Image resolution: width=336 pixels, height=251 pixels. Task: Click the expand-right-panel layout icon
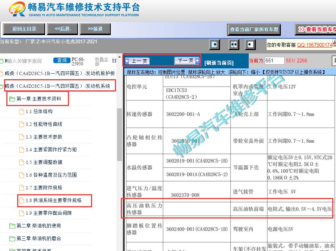tap(250, 45)
